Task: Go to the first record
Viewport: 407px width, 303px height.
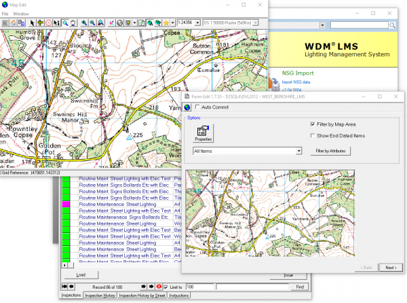Action: pyautogui.click(x=64, y=287)
